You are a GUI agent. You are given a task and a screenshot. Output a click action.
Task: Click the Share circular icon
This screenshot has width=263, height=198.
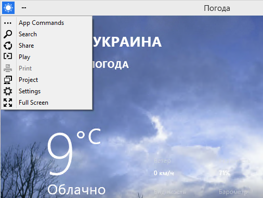tap(8, 46)
